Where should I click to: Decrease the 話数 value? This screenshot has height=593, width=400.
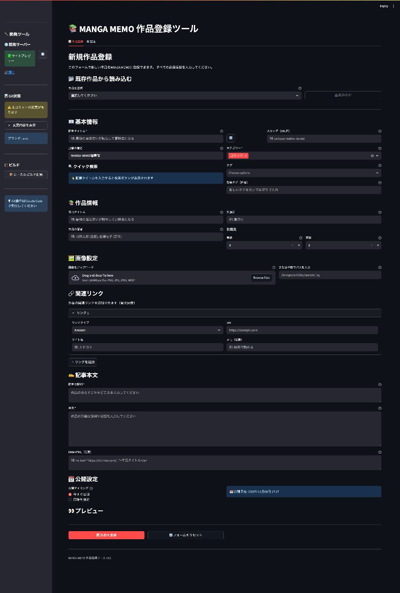371,245
